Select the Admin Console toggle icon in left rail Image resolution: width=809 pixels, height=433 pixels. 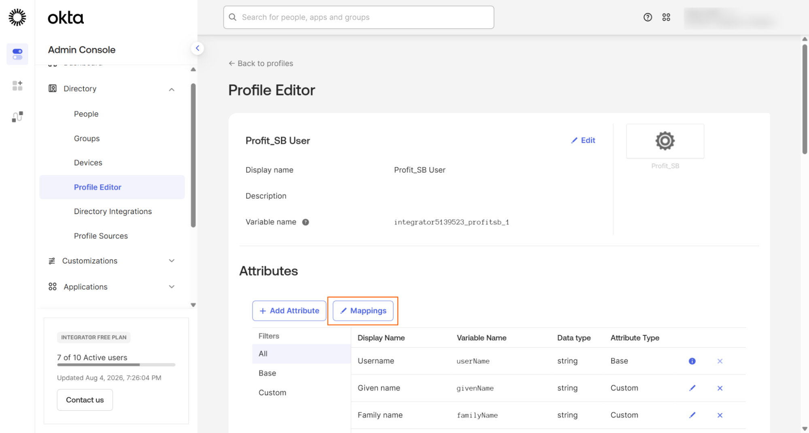tap(17, 54)
